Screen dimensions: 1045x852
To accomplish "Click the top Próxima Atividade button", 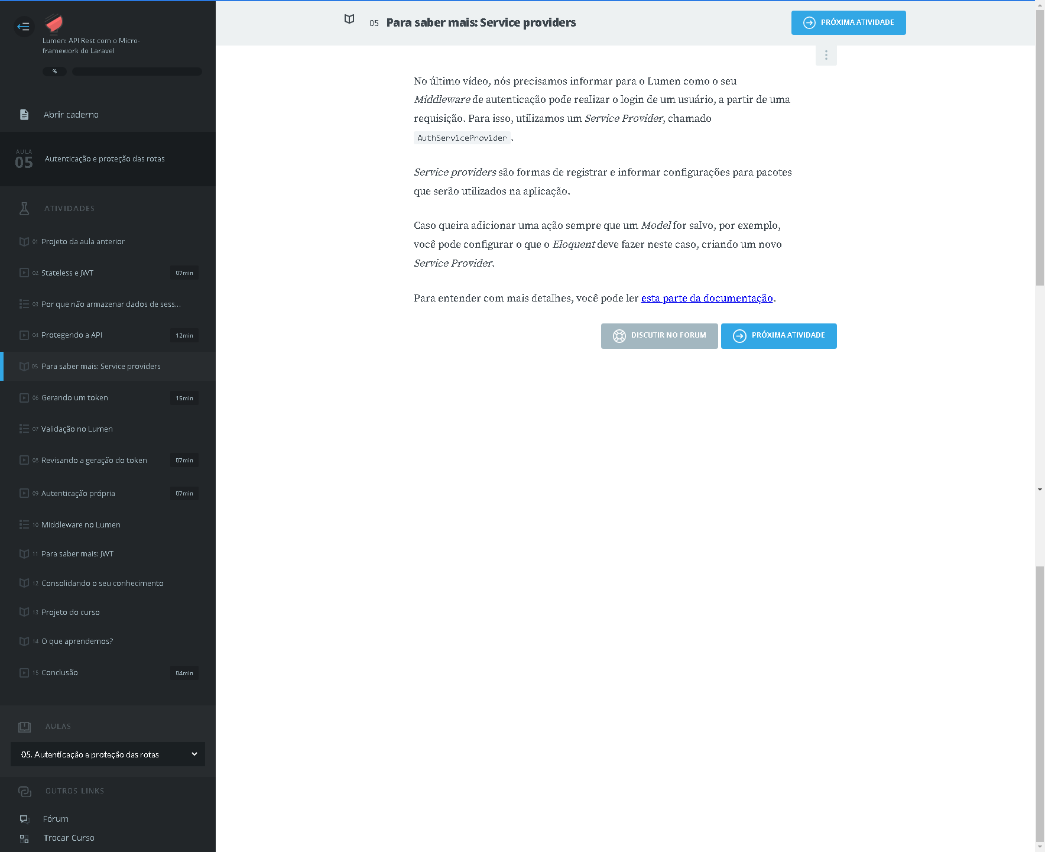I will (848, 23).
